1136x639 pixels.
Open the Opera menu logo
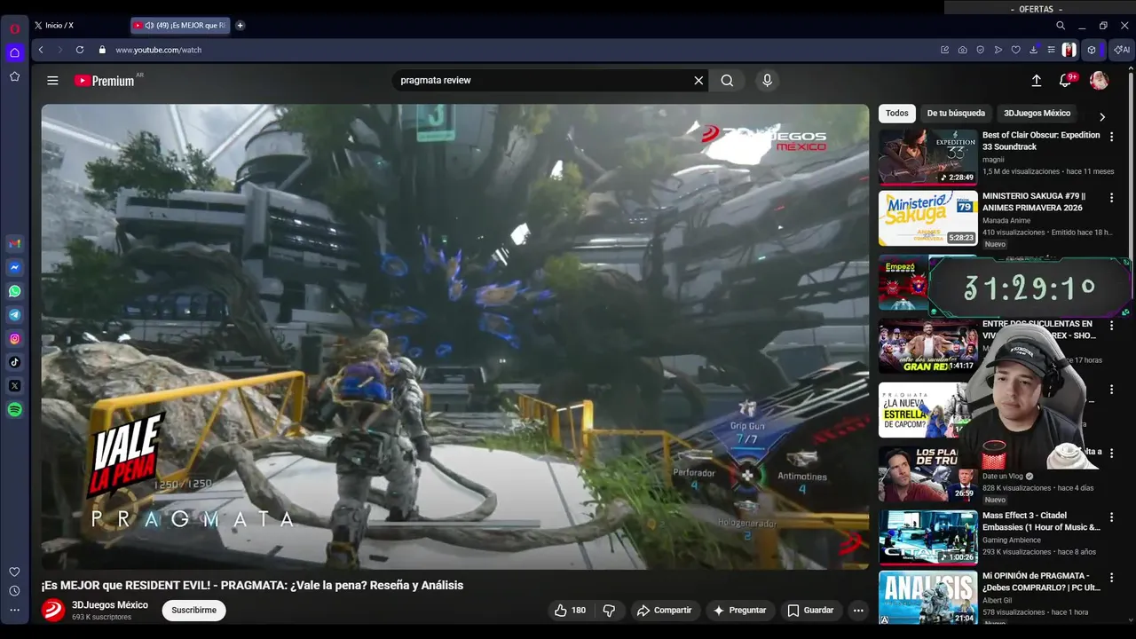coord(14,28)
